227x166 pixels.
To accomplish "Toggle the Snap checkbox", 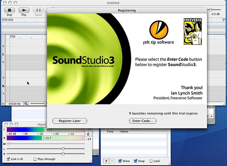I will click(x=136, y=161).
